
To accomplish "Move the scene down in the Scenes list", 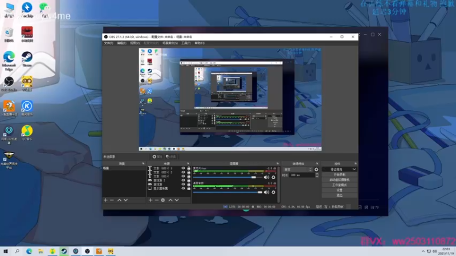I will [125, 200].
